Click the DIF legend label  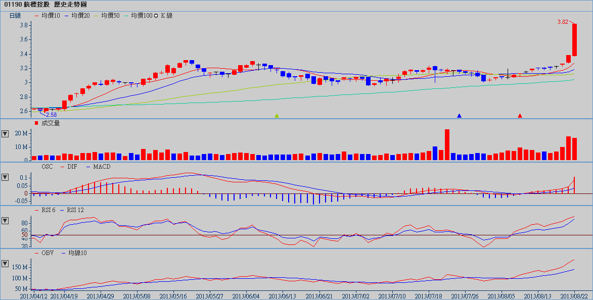[x=73, y=166]
